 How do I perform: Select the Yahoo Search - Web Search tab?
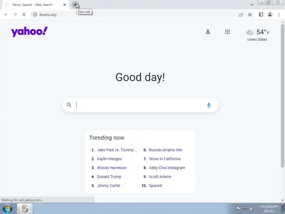35,5
